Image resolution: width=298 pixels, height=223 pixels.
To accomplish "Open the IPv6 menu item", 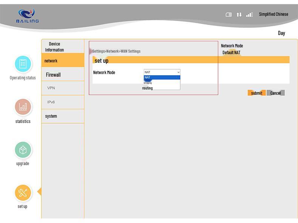I will pyautogui.click(x=63, y=102).
